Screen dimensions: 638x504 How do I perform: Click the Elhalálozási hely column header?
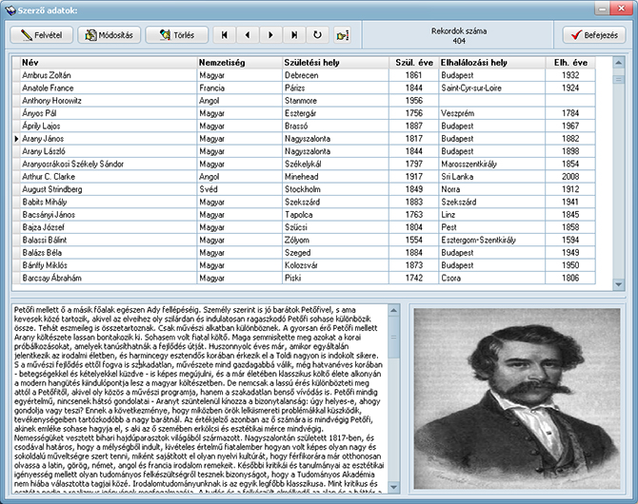pos(492,63)
